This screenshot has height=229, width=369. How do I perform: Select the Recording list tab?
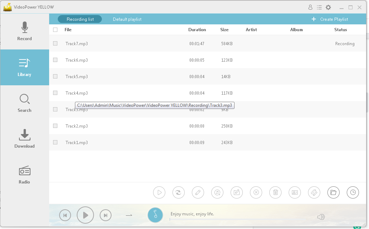(80, 19)
